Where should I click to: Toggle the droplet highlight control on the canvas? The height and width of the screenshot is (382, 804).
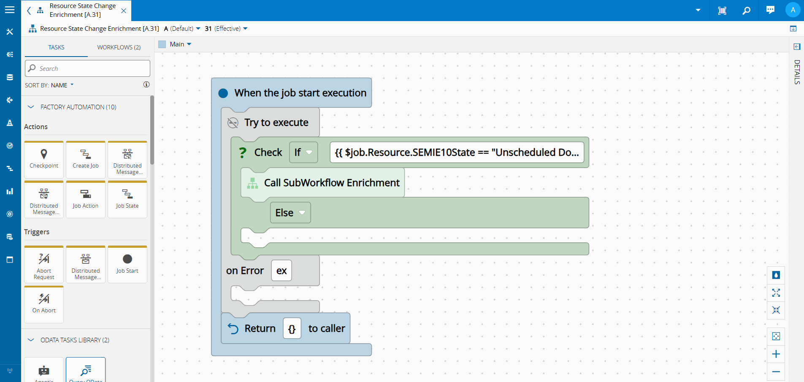click(x=776, y=275)
